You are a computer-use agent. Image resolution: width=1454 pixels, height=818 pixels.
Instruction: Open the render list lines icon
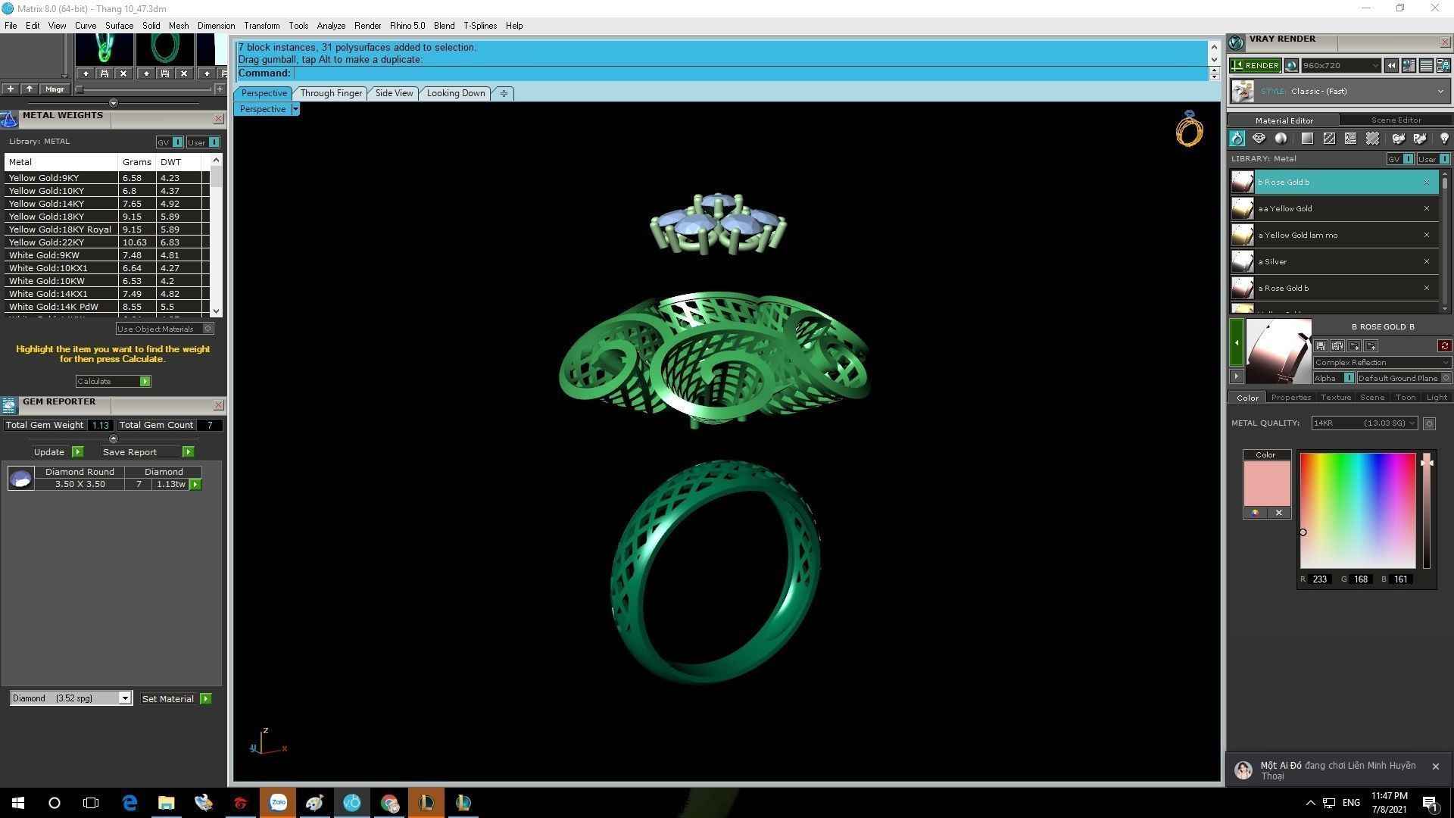point(1425,66)
